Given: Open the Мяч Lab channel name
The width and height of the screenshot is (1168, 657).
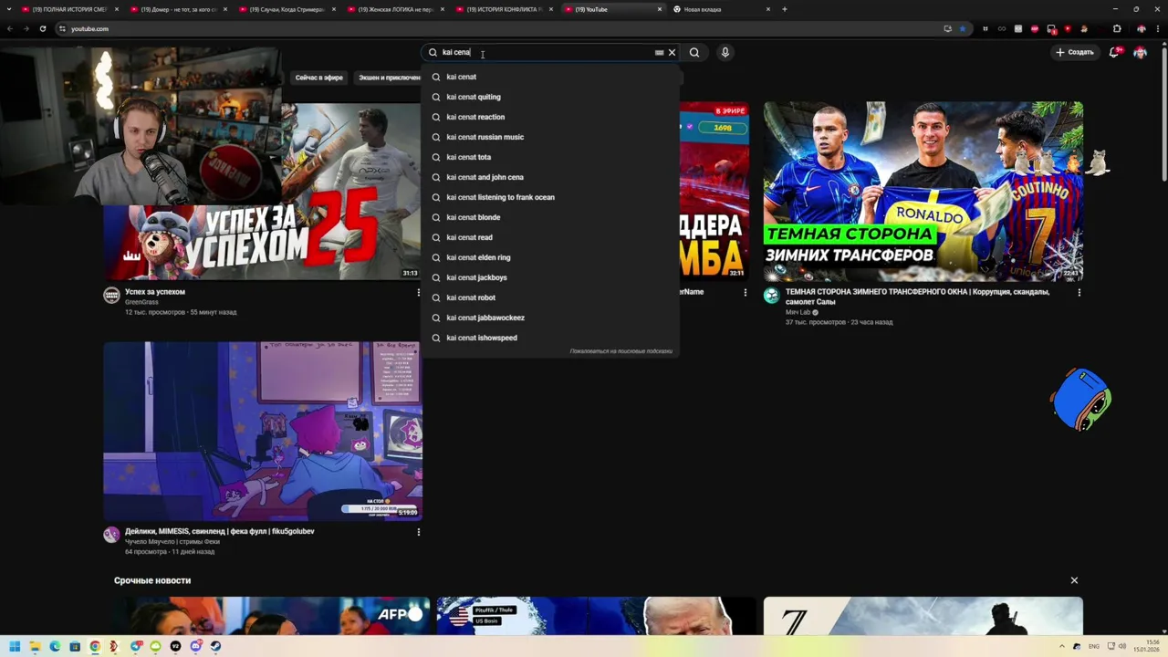Looking at the screenshot, I should pos(798,312).
